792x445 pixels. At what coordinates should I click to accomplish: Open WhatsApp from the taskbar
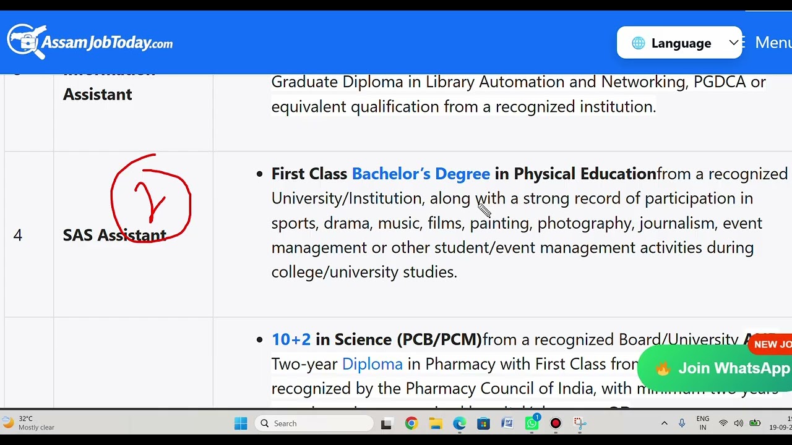coord(532,423)
